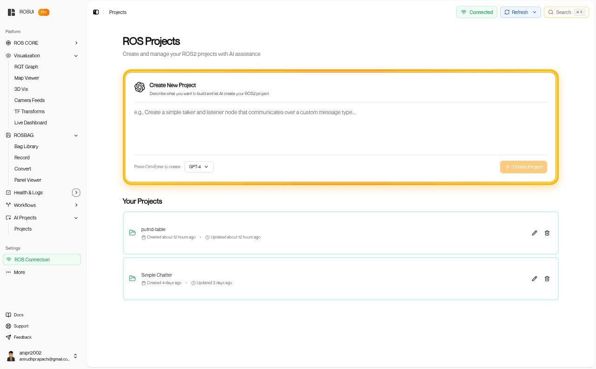Image resolution: width=596 pixels, height=369 pixels.
Task: Click the green folder icon beside putrid-table
Action: pyautogui.click(x=132, y=232)
